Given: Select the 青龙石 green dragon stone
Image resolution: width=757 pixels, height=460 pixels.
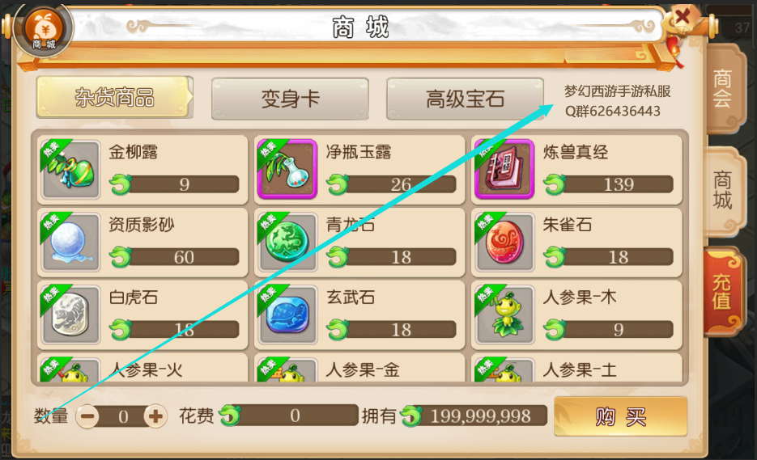Looking at the screenshot, I should 287,242.
